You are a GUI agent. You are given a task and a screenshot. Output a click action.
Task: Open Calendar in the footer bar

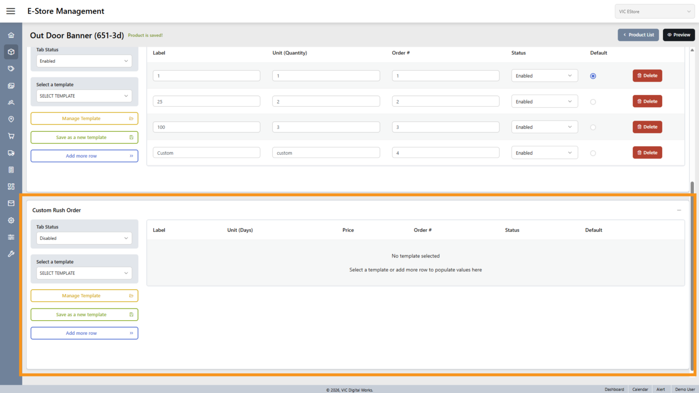[640, 389]
